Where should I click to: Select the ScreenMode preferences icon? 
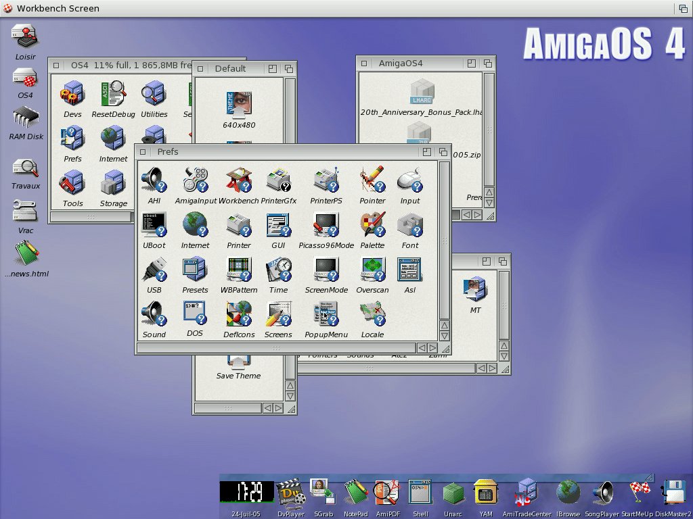326,270
